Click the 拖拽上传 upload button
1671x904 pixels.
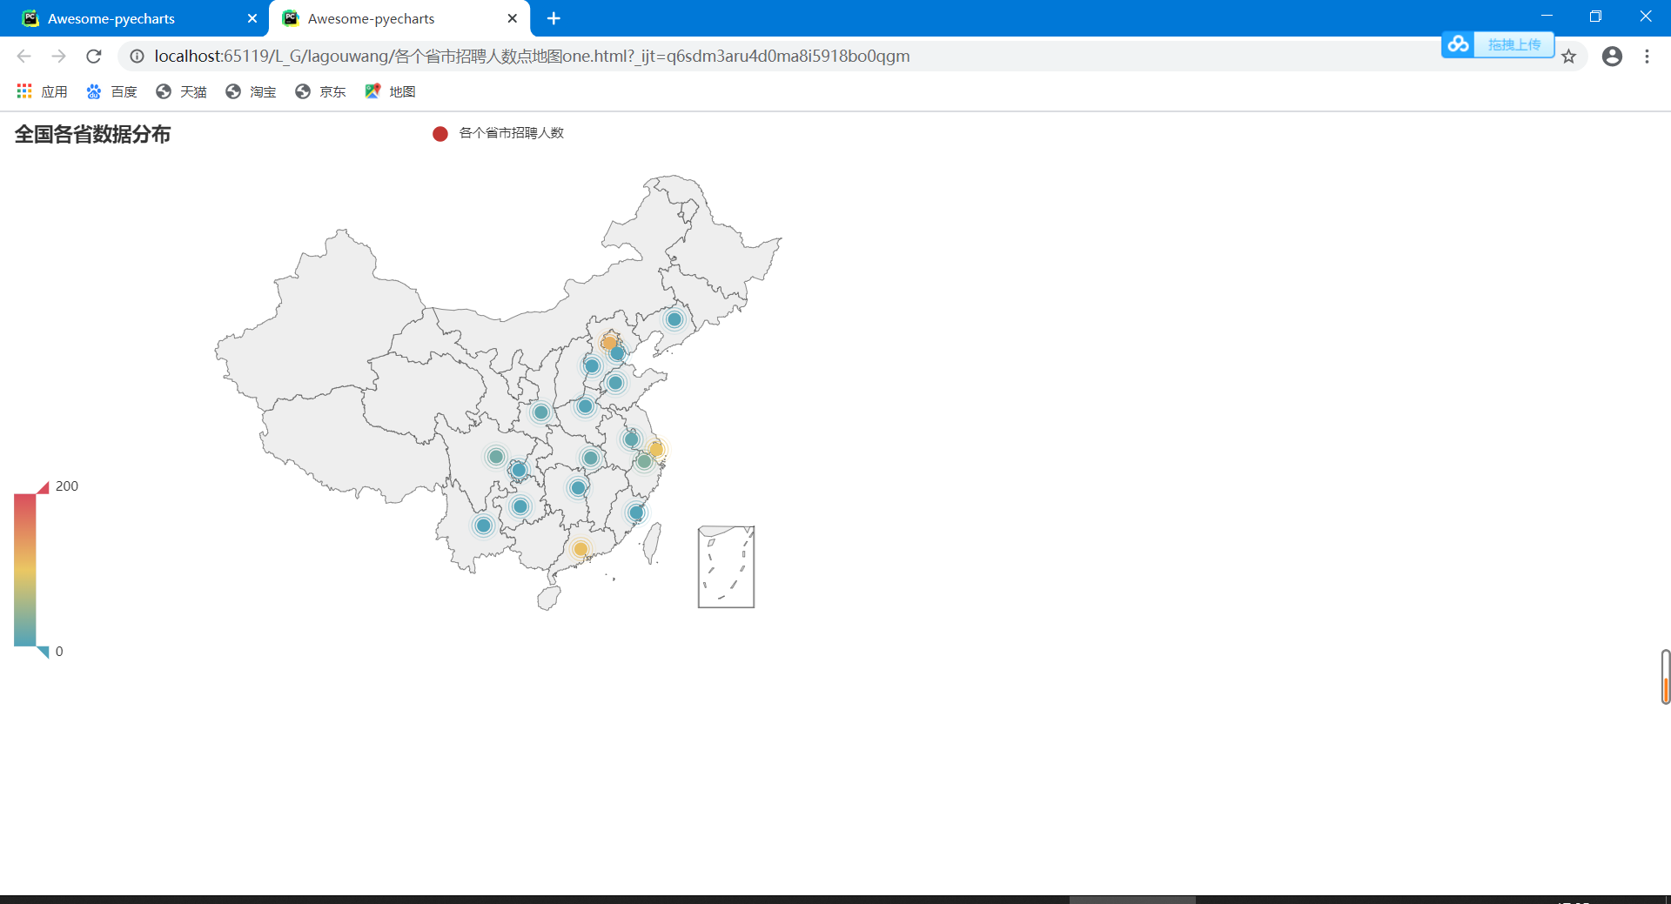tap(1514, 44)
